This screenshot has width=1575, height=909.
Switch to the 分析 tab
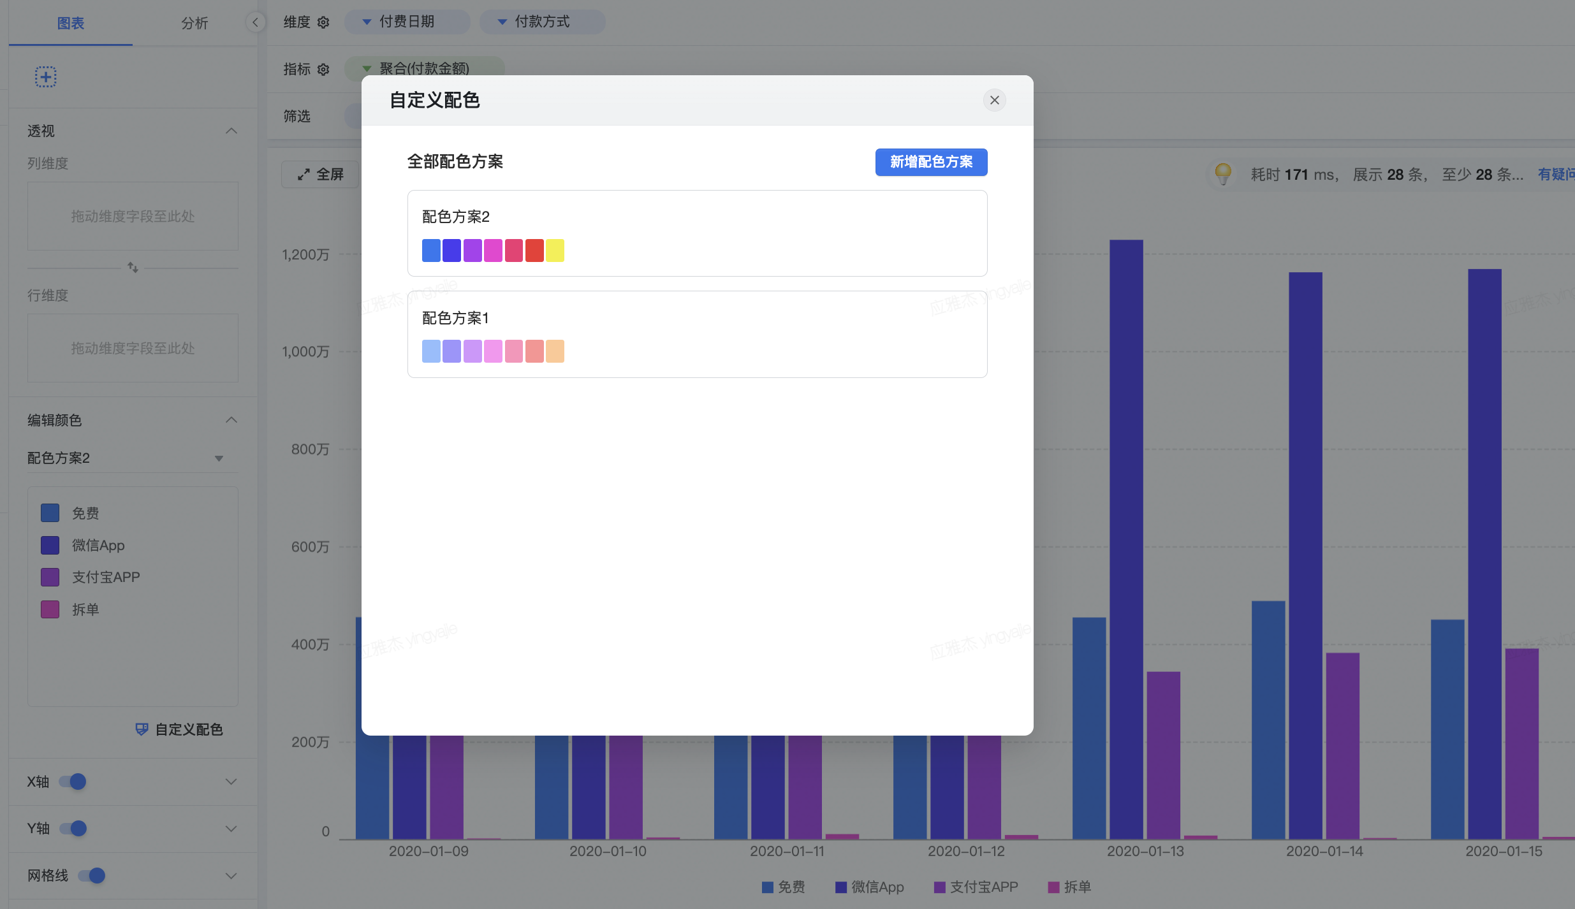[194, 23]
